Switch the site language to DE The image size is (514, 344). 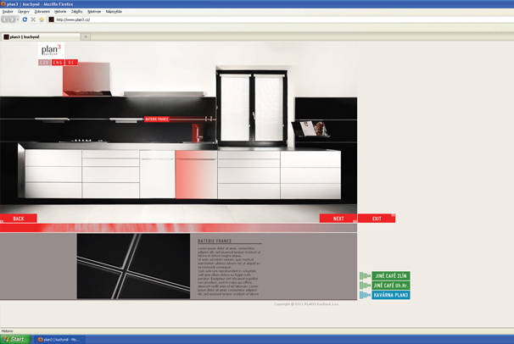click(x=71, y=63)
